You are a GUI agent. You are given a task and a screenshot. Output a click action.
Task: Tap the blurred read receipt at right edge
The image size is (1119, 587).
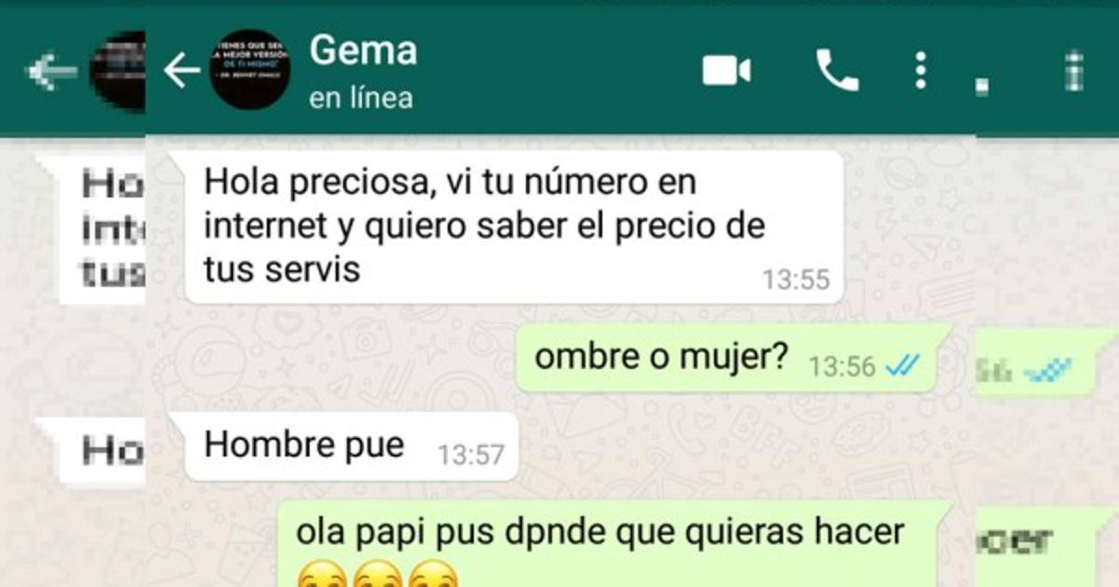1047,373
